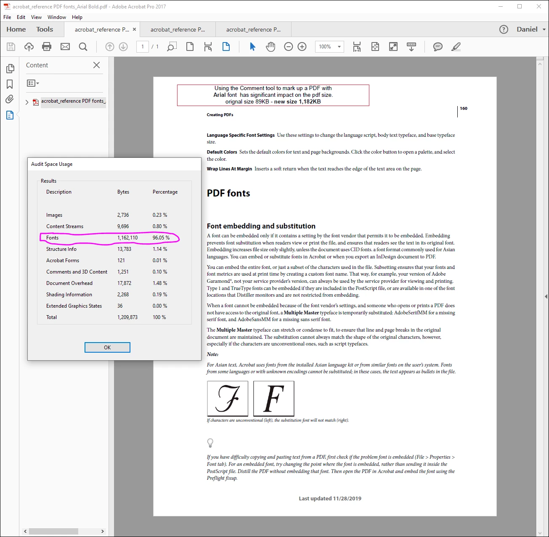Viewport: 549px width, 537px height.
Task: Open Page Thumbnails panel icon
Action: [10, 68]
